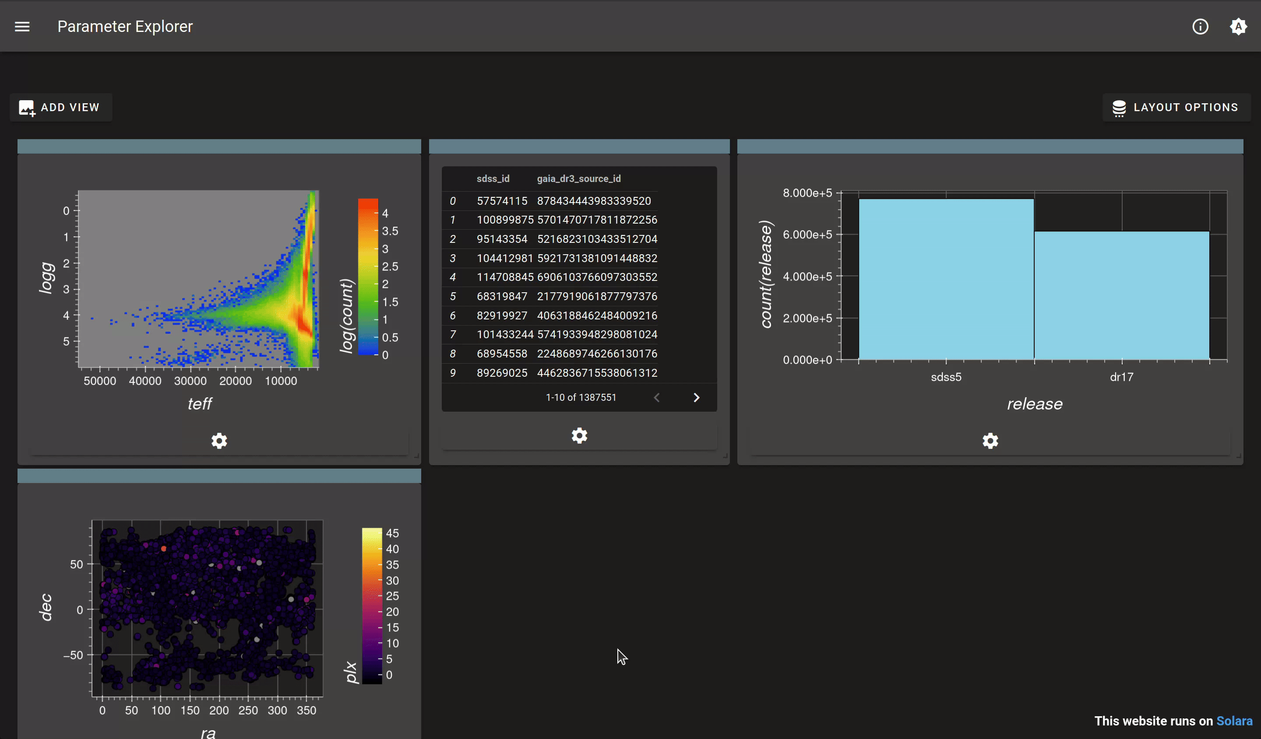
Task: Click the Add View button
Action: pos(60,108)
